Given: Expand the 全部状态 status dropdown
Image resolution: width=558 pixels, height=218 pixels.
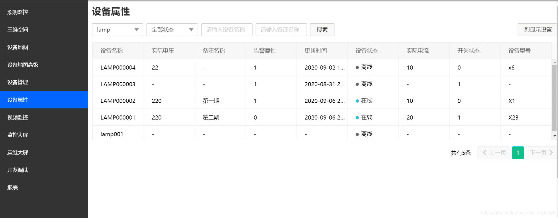Looking at the screenshot, I should [x=172, y=30].
